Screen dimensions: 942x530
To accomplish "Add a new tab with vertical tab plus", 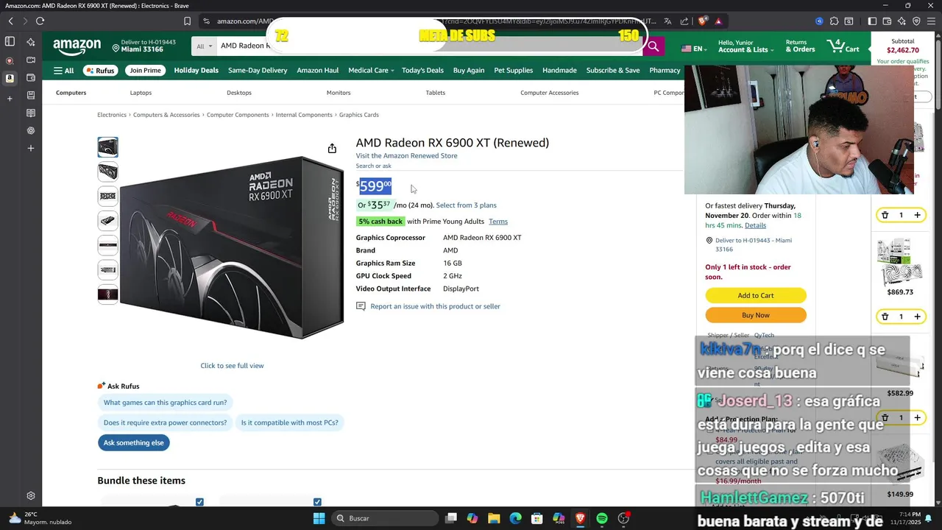I will (10, 99).
